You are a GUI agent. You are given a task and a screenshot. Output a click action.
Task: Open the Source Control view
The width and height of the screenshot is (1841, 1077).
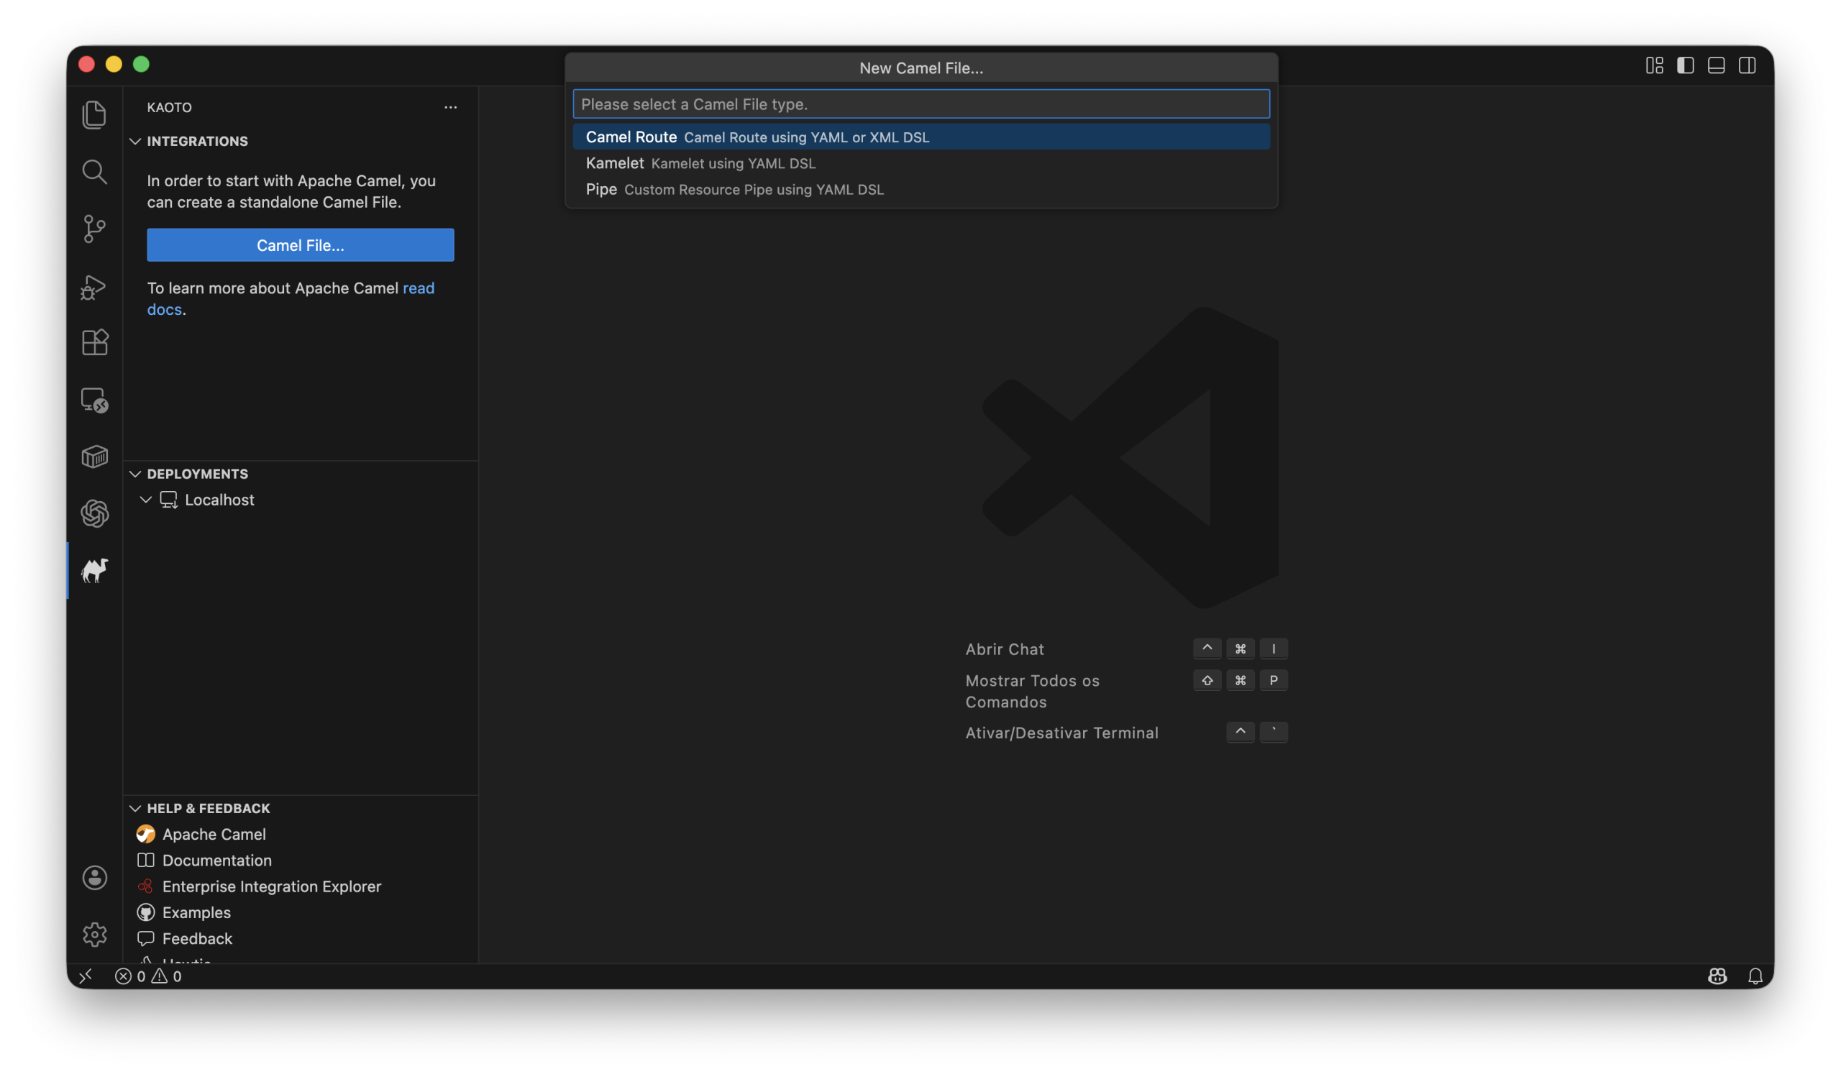(x=94, y=229)
